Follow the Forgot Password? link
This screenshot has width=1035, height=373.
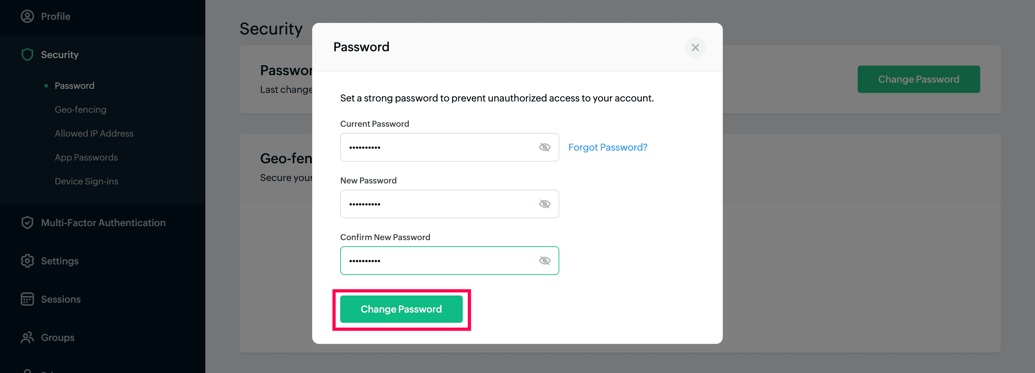coord(608,147)
